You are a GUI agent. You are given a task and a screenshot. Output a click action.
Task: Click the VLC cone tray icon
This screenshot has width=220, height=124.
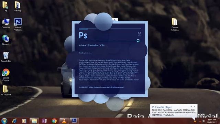tap(195, 121)
